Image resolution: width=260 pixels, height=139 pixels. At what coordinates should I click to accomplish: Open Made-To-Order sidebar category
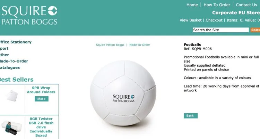(14, 61)
